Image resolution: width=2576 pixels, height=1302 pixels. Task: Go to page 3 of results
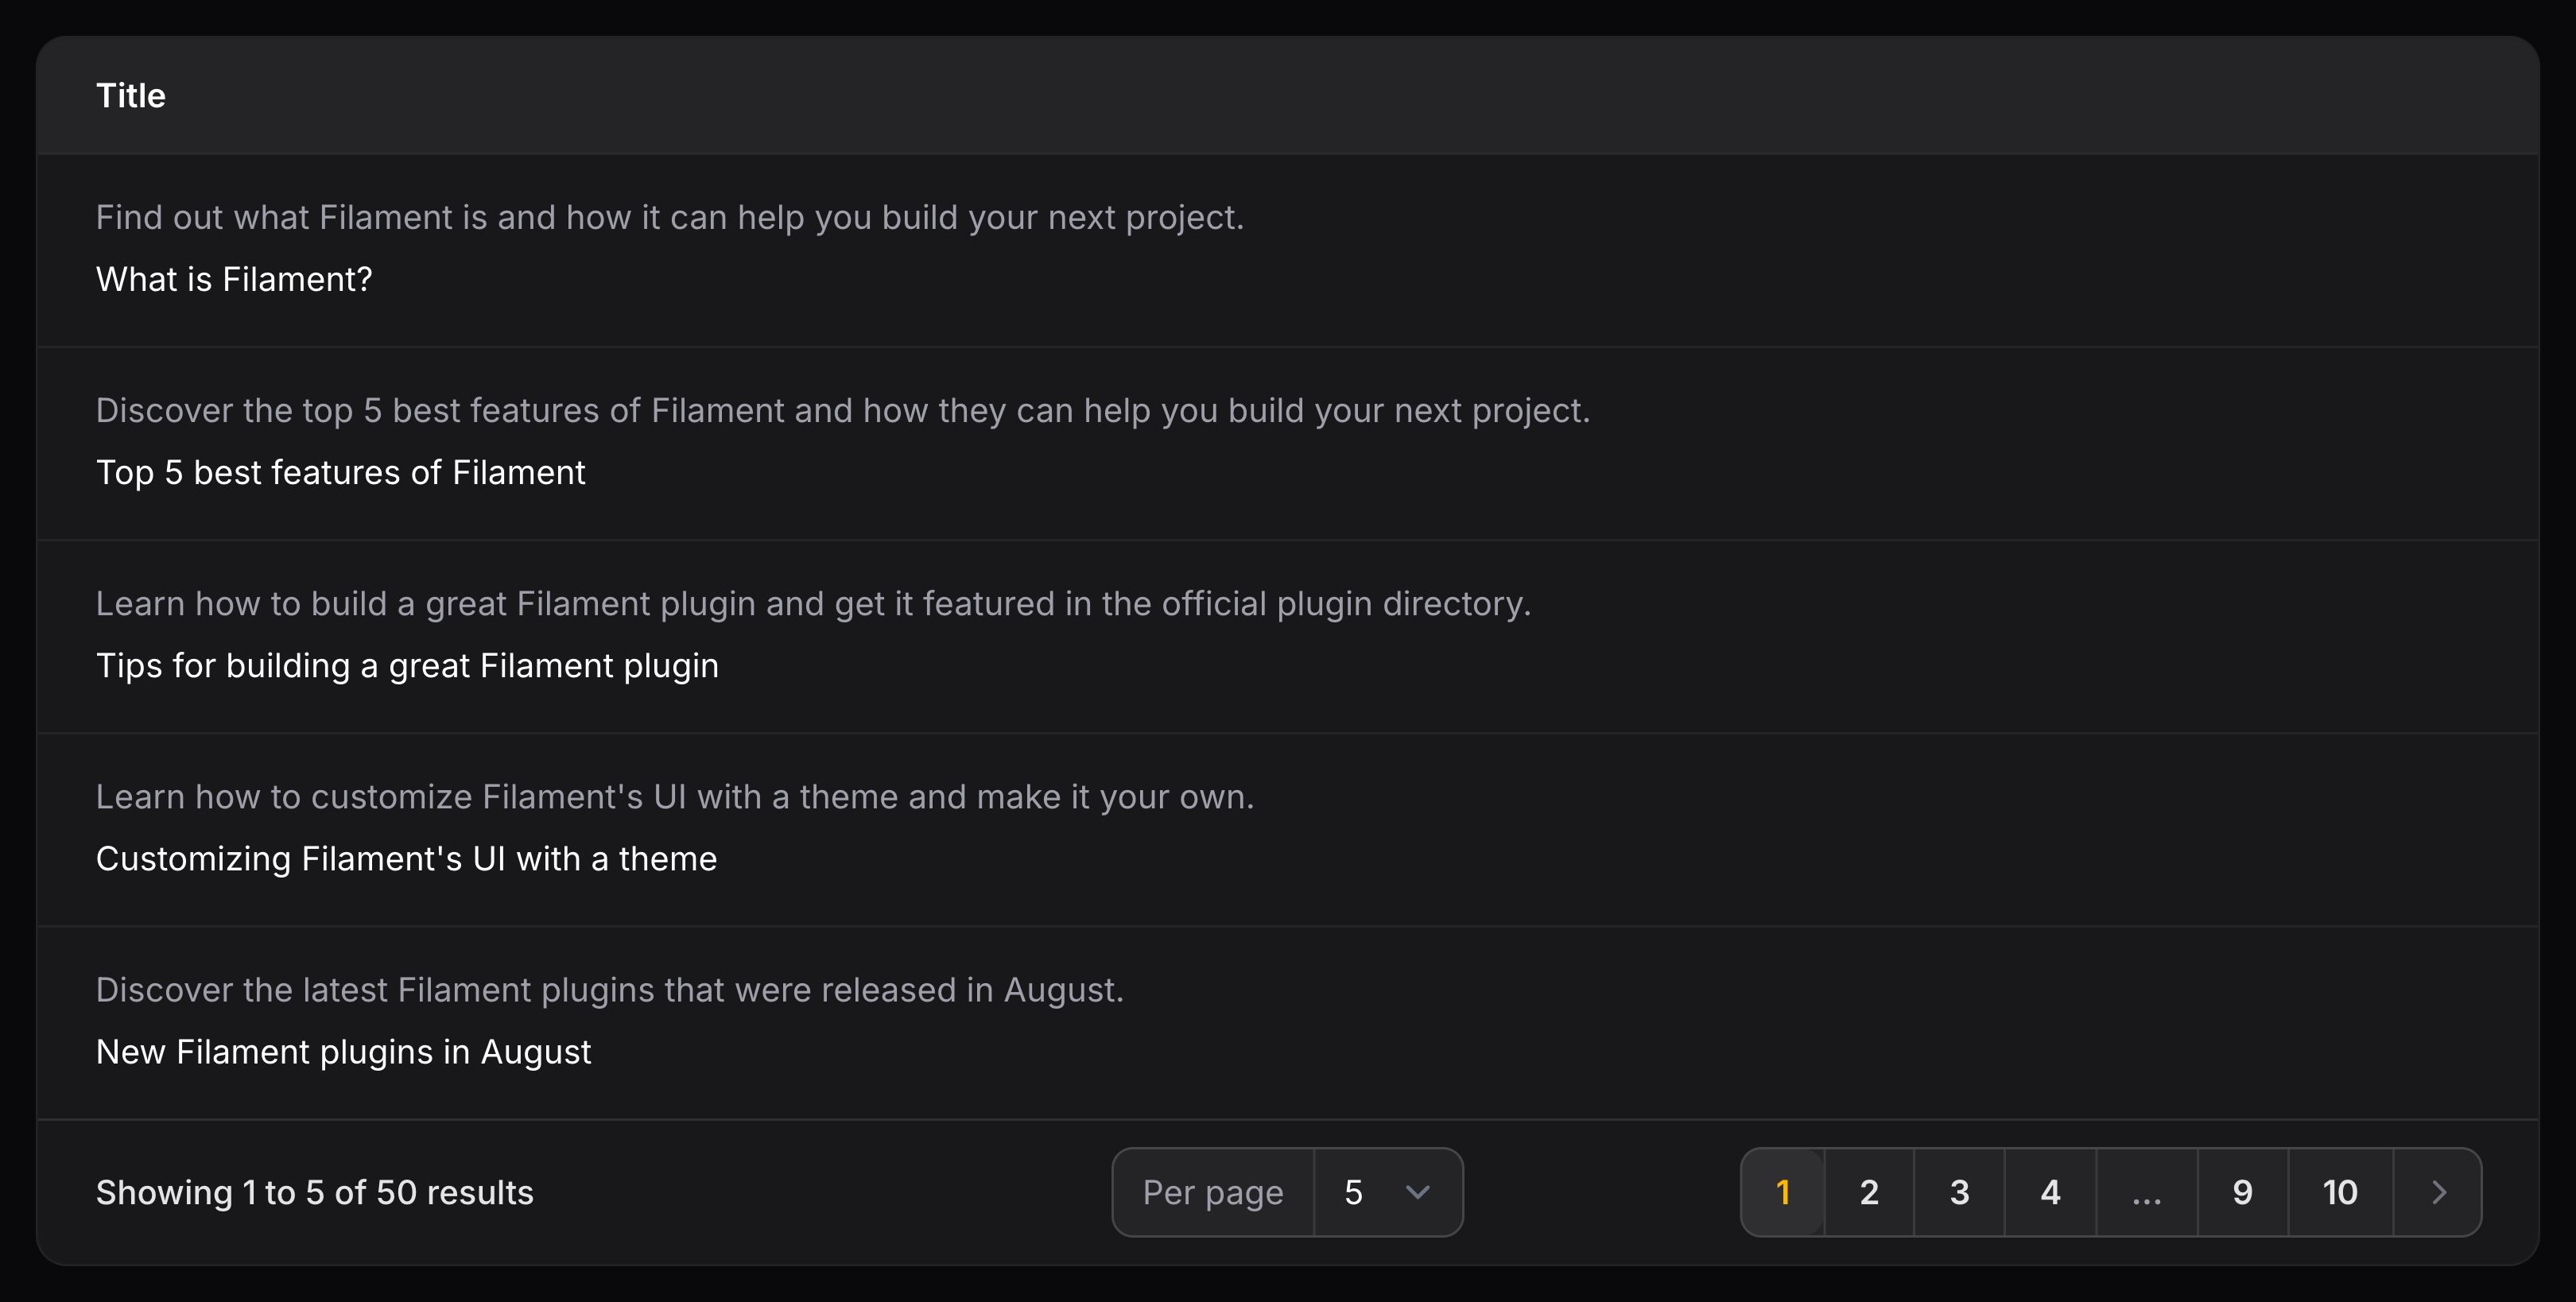(1958, 1192)
